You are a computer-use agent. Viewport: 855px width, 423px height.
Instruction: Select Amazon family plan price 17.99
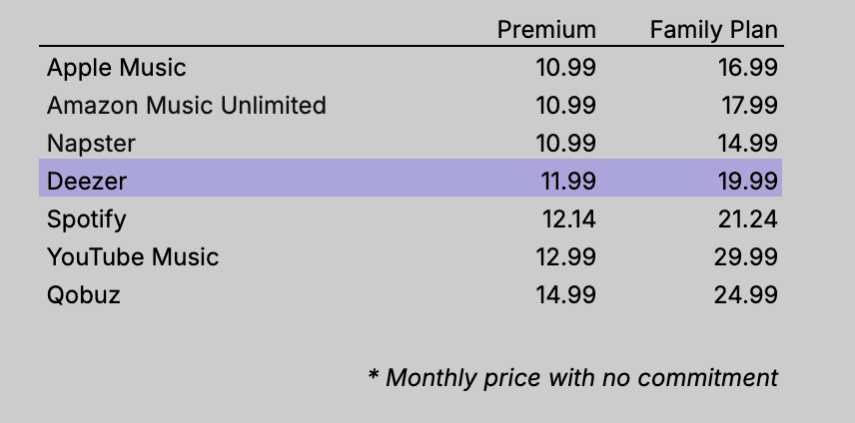pos(747,105)
